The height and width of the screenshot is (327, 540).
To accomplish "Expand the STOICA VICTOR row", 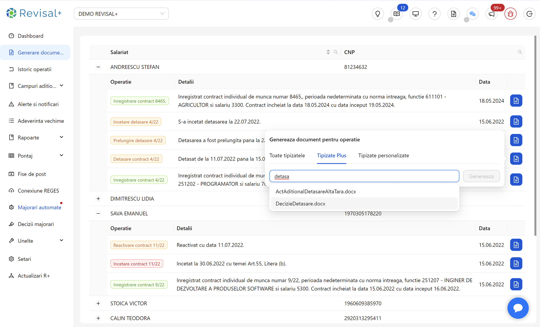I will [x=98, y=304].
